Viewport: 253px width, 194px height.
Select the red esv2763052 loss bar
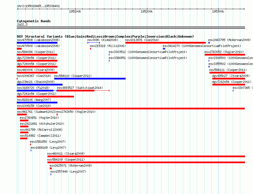pyautogui.click(x=225, y=55)
